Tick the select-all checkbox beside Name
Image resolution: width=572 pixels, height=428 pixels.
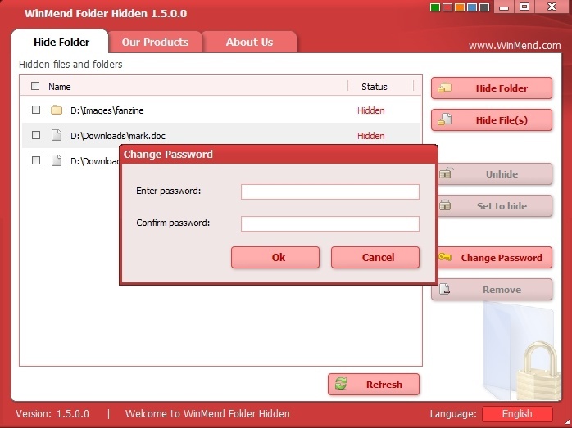click(x=35, y=86)
